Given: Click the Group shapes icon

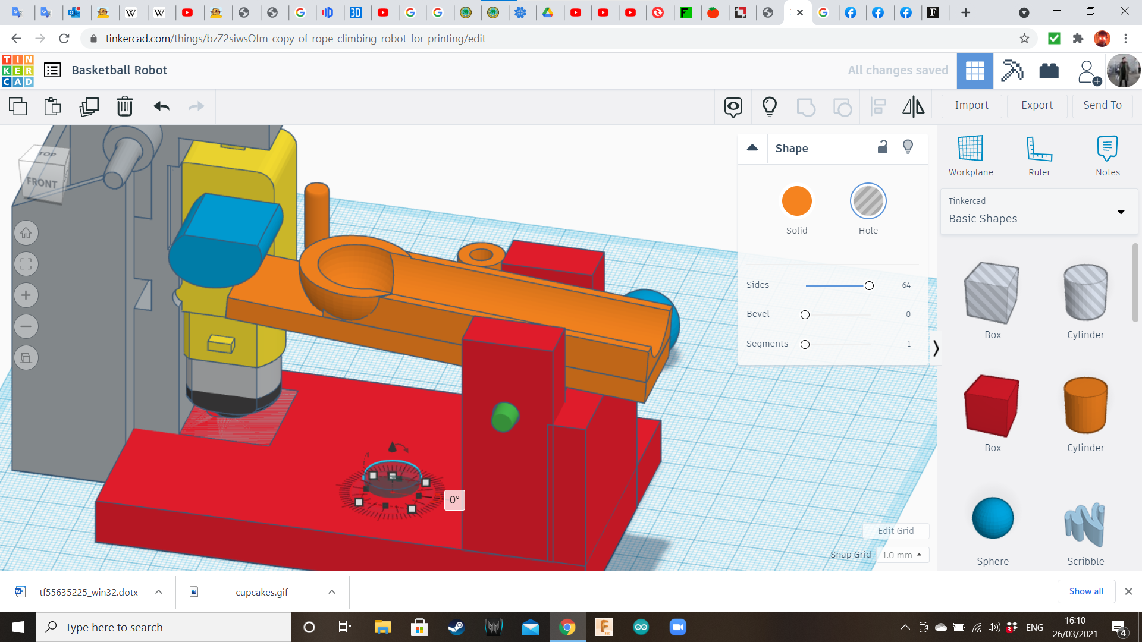Looking at the screenshot, I should pos(806,107).
